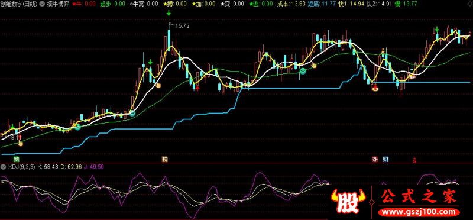Click the red ★牛: 0.00 legend entry

click(84, 4)
